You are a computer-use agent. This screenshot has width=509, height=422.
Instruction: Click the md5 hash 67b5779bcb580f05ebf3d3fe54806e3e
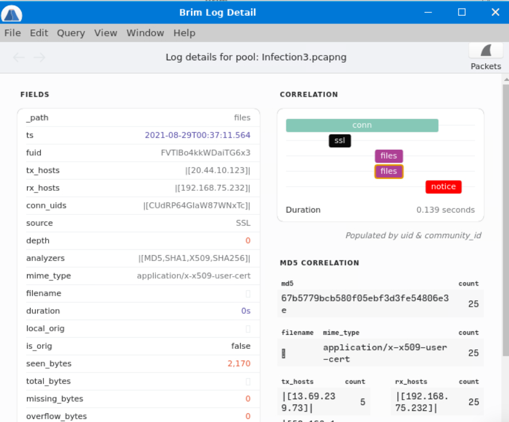click(365, 304)
